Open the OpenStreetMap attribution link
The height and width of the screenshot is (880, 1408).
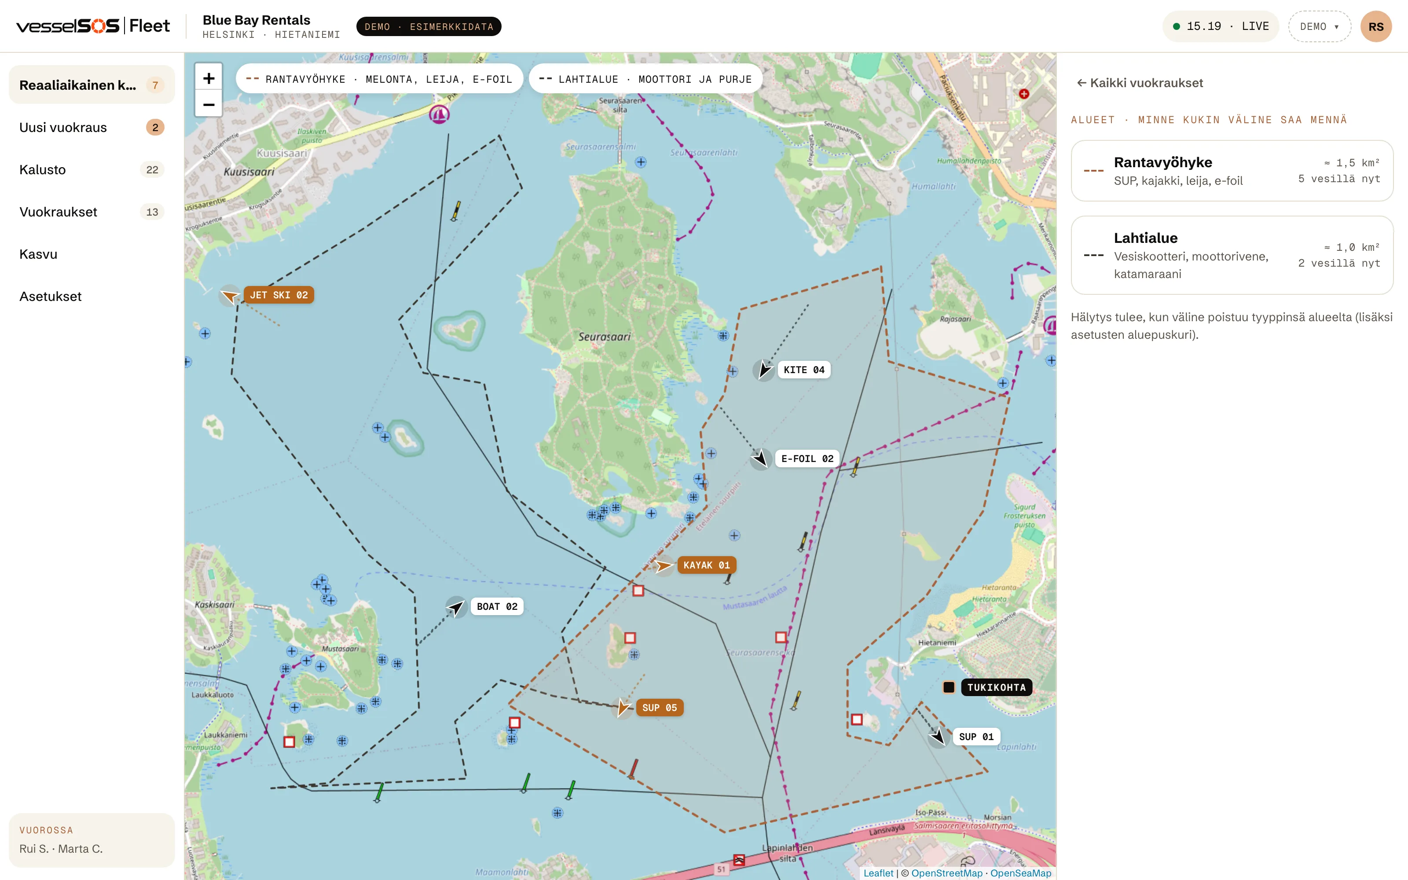(946, 873)
